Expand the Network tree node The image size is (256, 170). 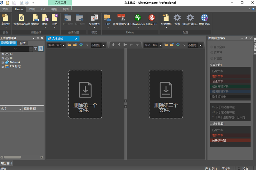[x=3, y=63]
